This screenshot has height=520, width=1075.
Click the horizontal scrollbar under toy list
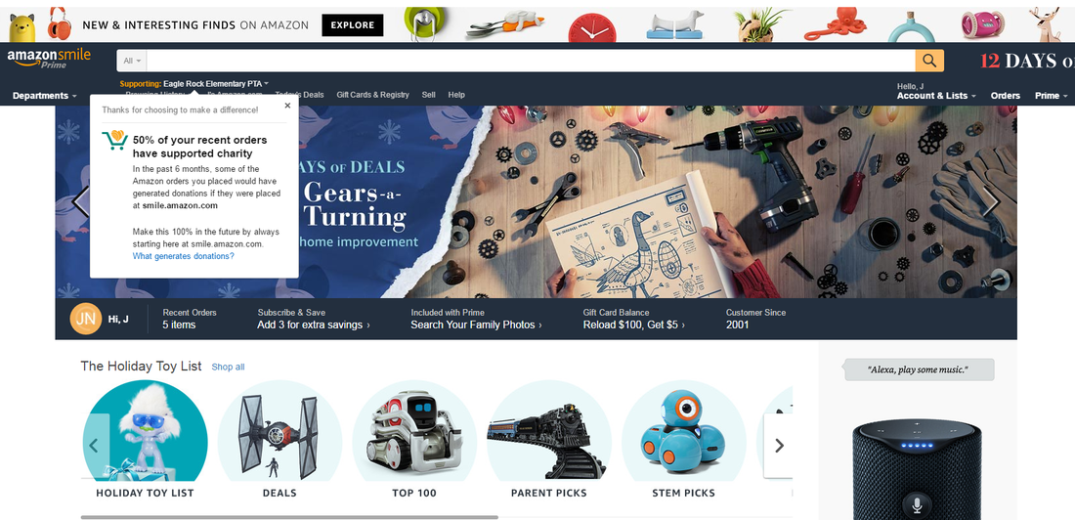[x=289, y=516]
